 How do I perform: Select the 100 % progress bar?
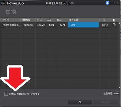84,25
